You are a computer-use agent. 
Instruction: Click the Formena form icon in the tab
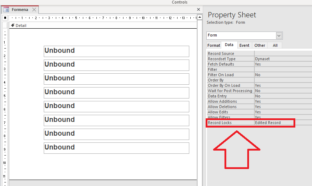6,10
